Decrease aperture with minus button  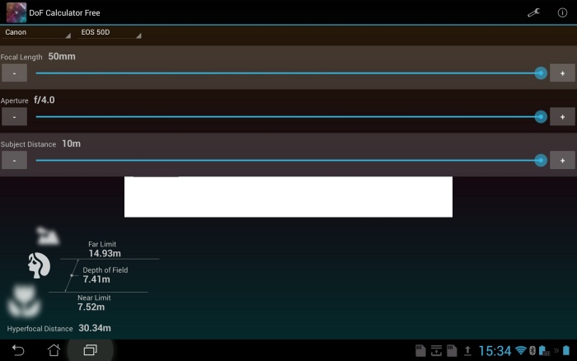click(x=14, y=117)
